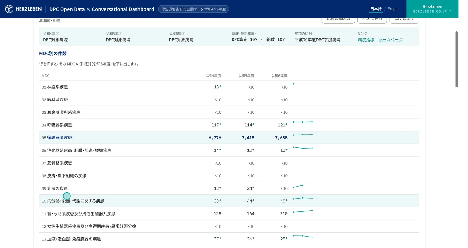Open the 病院指標 link

(366, 40)
